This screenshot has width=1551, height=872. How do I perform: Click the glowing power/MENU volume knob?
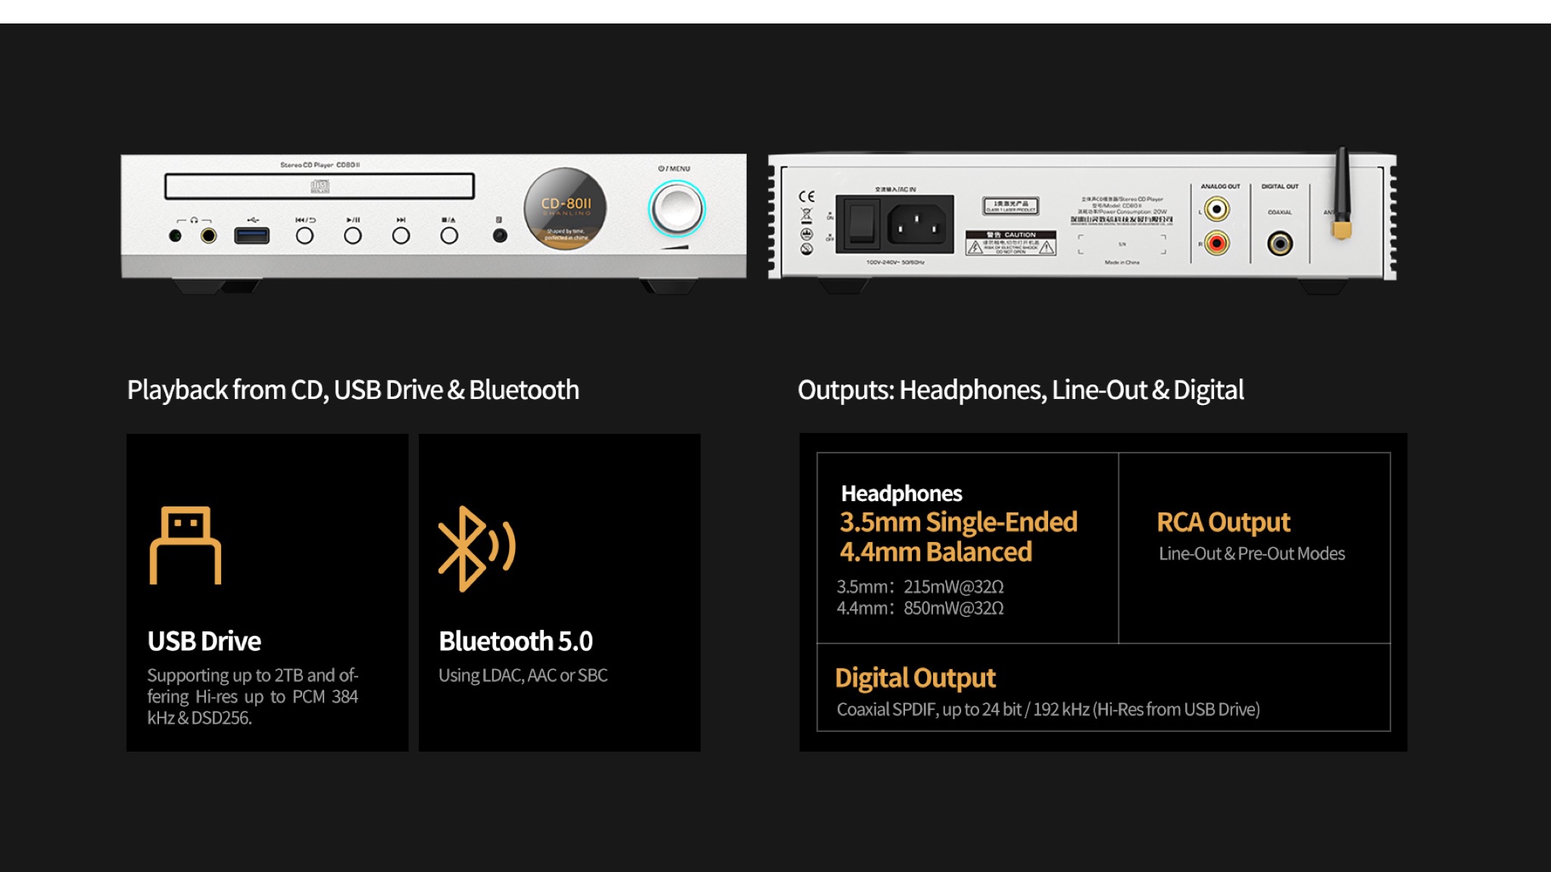point(676,209)
